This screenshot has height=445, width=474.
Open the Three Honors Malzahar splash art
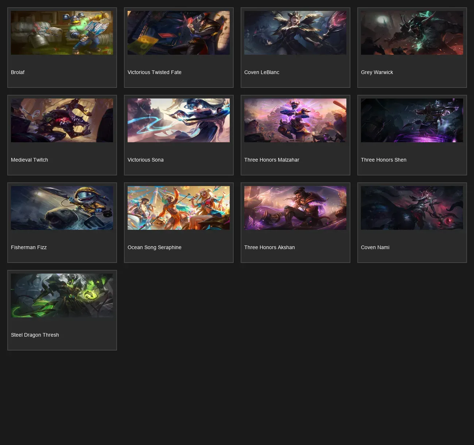295,120
